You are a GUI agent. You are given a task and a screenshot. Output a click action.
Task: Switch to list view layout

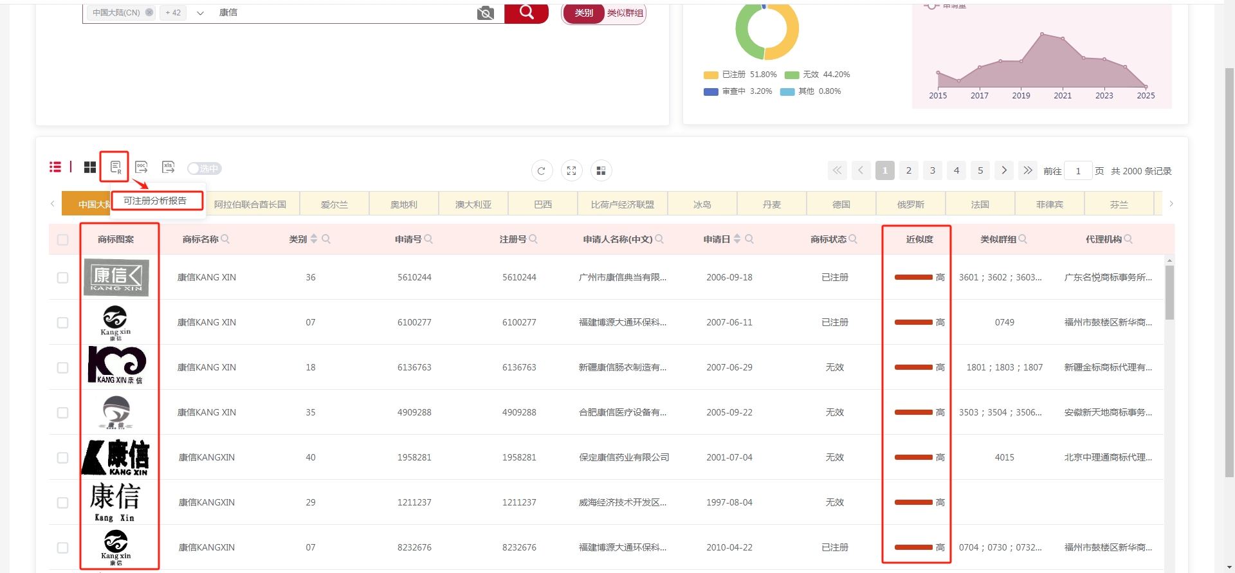pos(55,167)
